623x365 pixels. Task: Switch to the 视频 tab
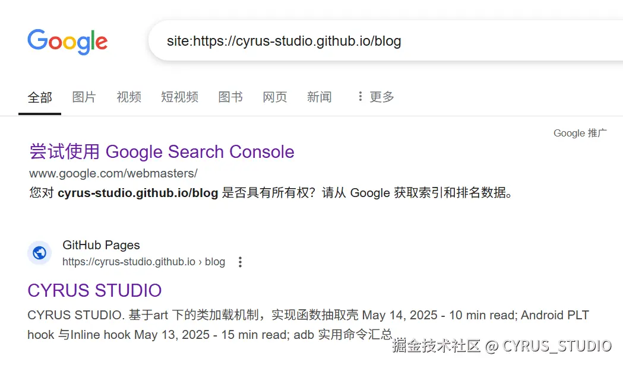pyautogui.click(x=128, y=97)
